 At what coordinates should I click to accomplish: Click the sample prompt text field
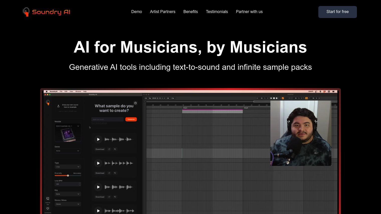(x=107, y=119)
